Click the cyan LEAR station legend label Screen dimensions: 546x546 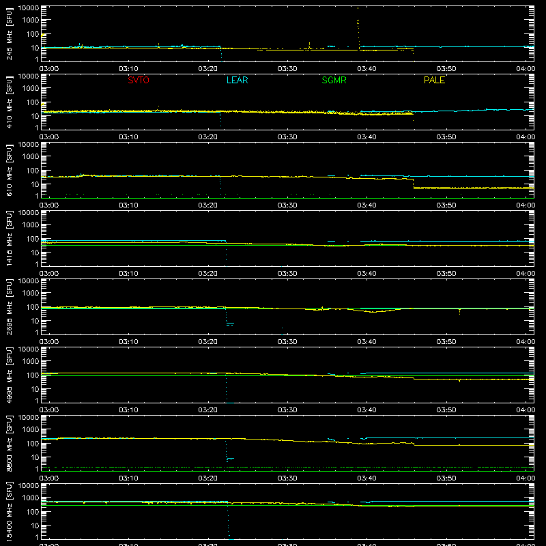tap(237, 80)
